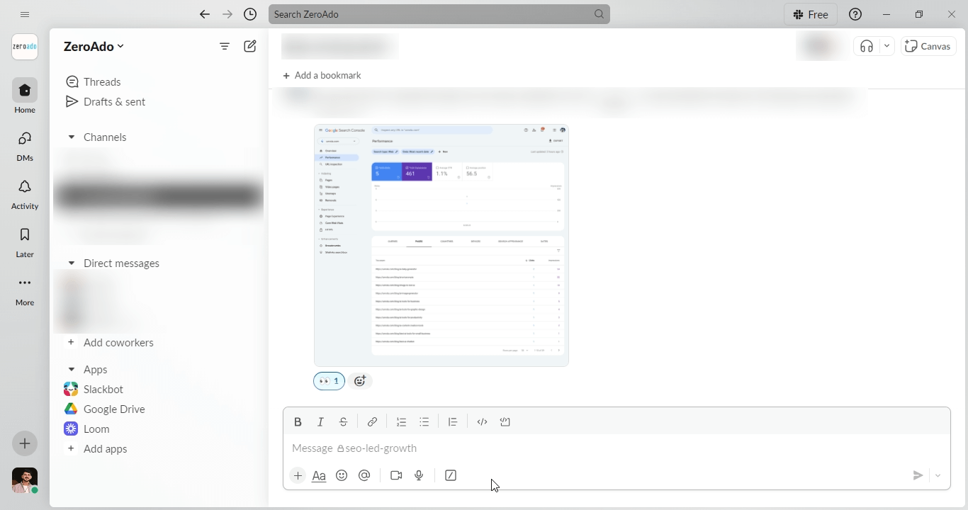The height and width of the screenshot is (510, 968).
Task: Collapse the Apps section
Action: pos(71,369)
